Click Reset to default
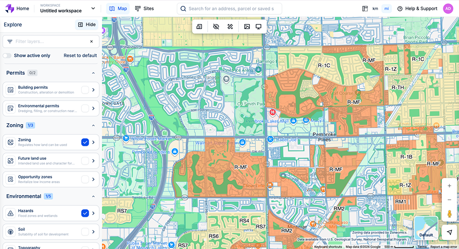 (x=80, y=55)
